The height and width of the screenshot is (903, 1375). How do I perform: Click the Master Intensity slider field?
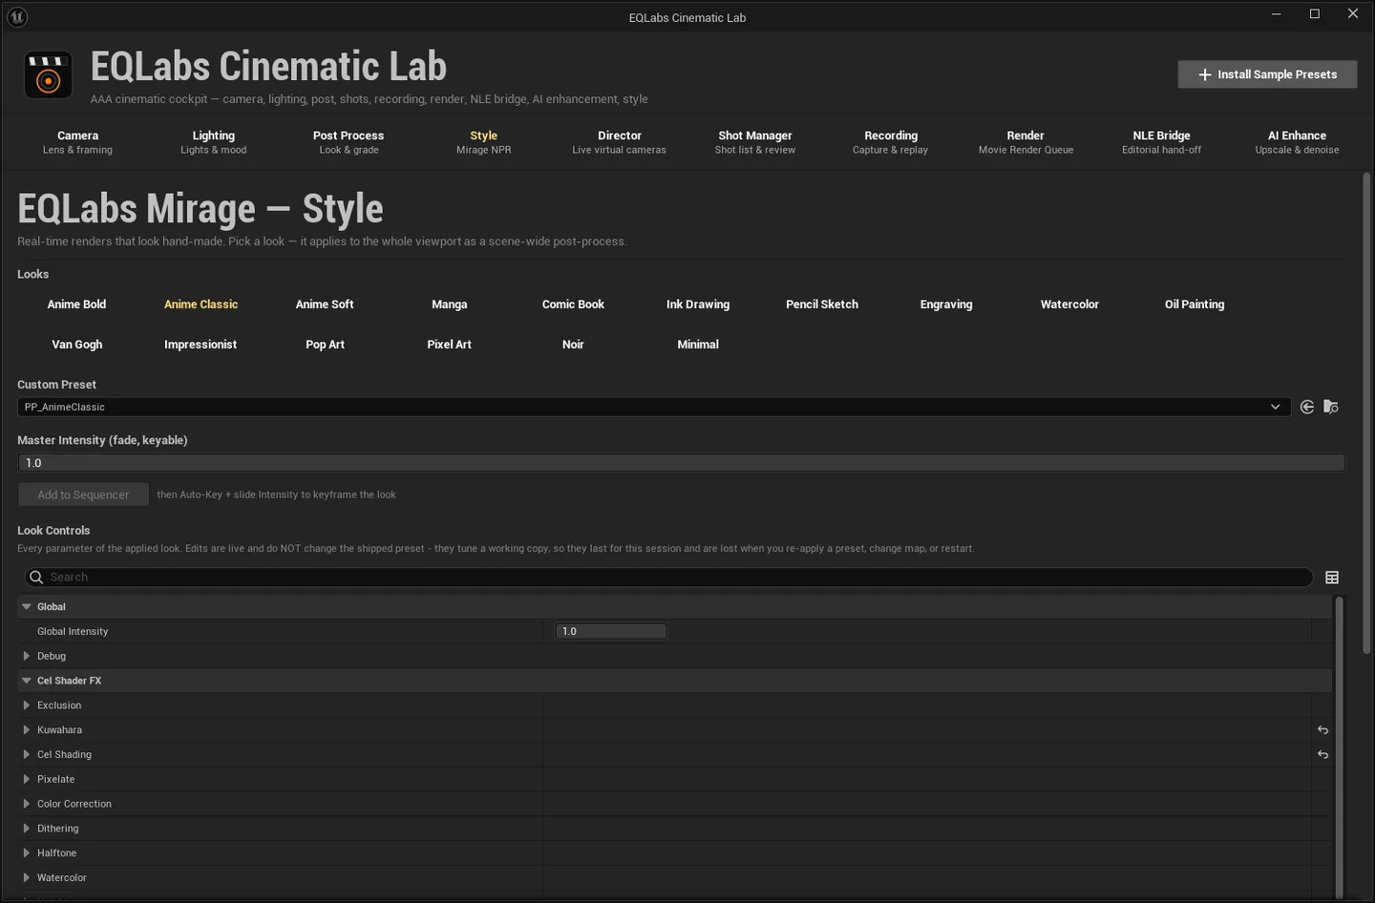[682, 463]
